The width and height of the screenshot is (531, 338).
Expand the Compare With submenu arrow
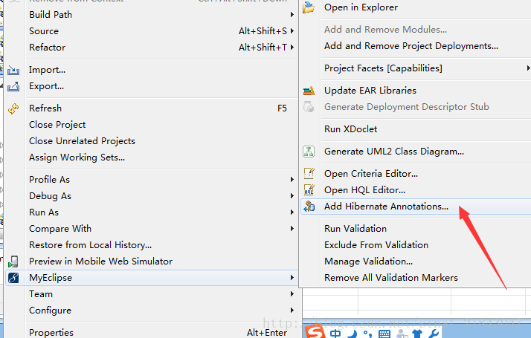pyautogui.click(x=292, y=228)
